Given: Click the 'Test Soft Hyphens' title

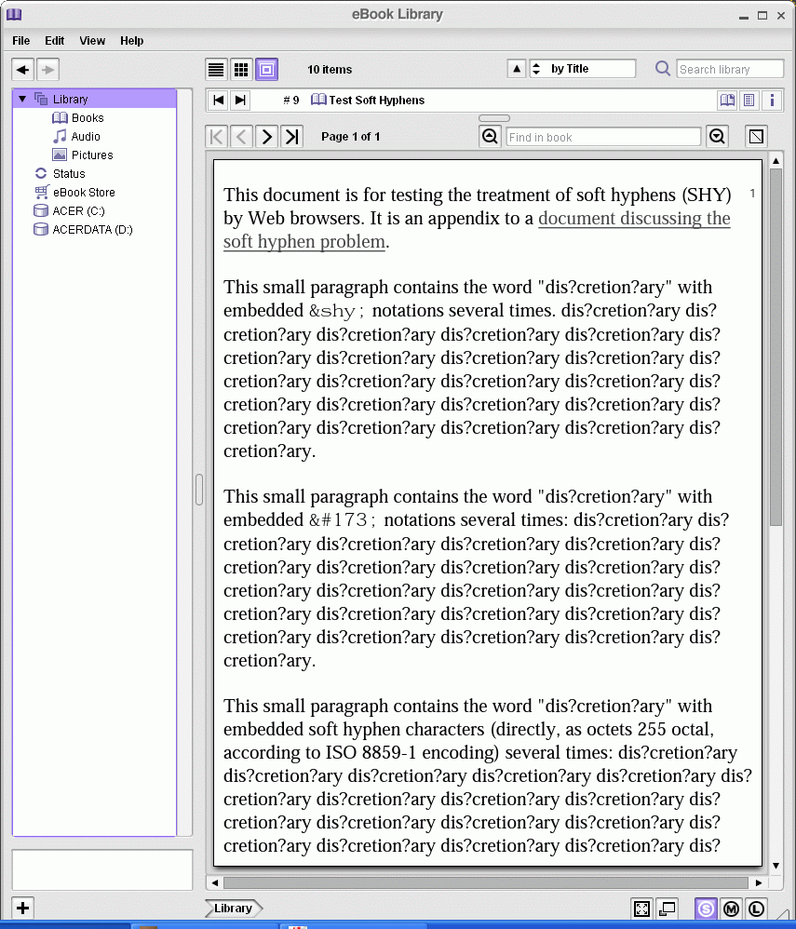Looking at the screenshot, I should point(377,101).
